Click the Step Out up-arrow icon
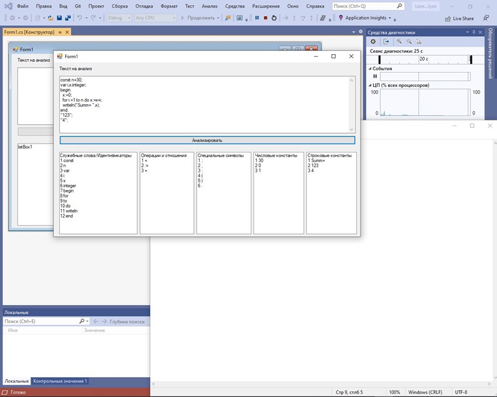The image size is (497, 397). coord(311,18)
